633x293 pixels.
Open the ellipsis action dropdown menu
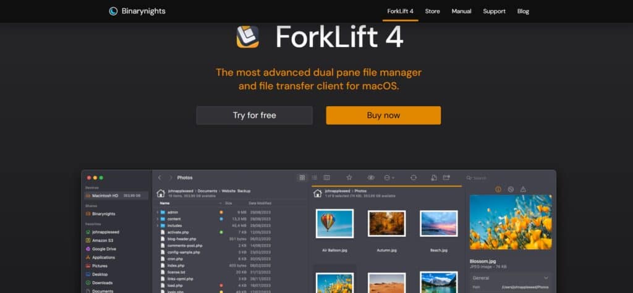pyautogui.click(x=389, y=178)
